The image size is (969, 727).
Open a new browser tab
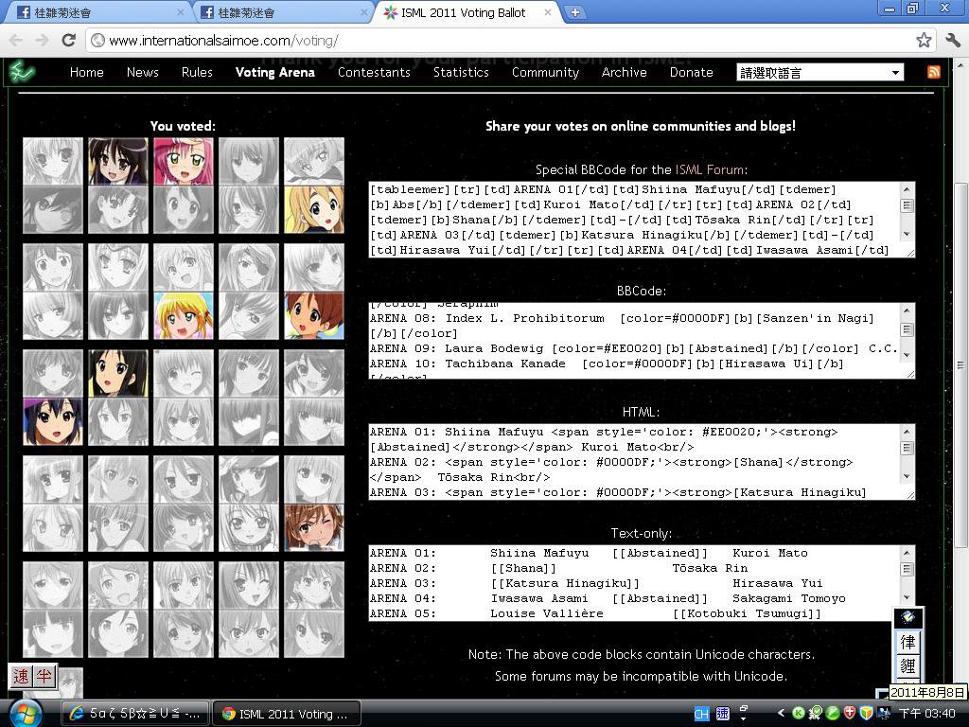(574, 12)
